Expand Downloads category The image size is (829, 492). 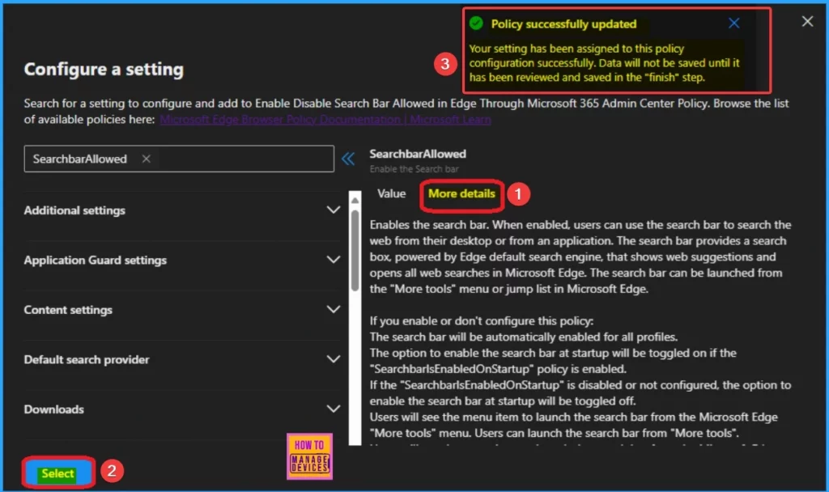click(333, 409)
